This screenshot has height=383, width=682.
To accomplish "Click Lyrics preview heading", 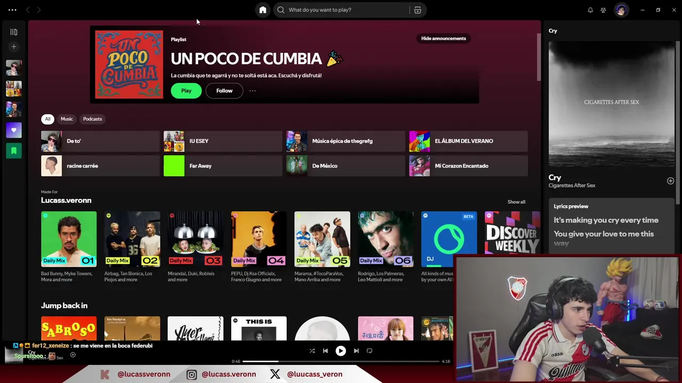I will pos(571,206).
